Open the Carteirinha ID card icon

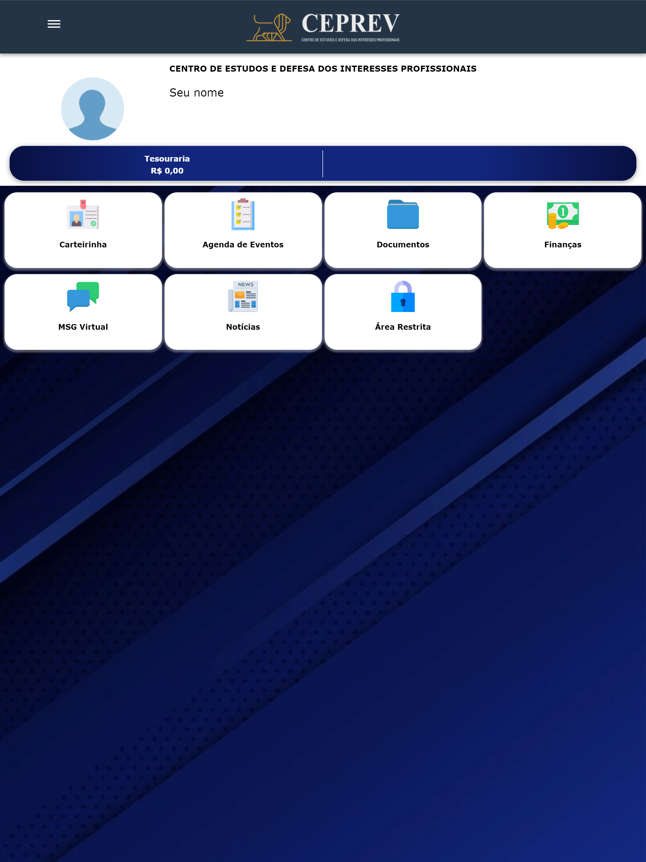click(x=83, y=214)
